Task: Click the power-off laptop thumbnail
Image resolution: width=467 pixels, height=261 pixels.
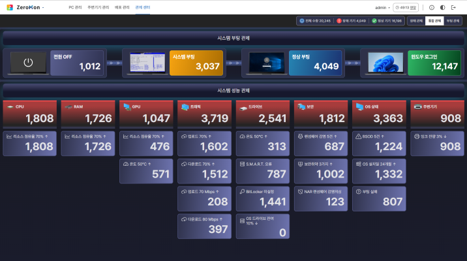Action: (x=28, y=63)
